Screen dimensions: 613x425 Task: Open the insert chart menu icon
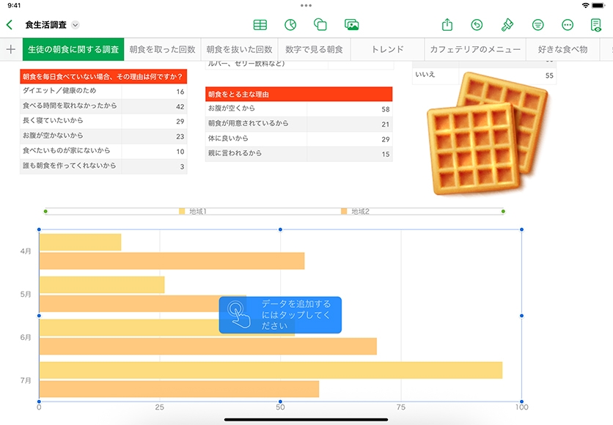(290, 25)
